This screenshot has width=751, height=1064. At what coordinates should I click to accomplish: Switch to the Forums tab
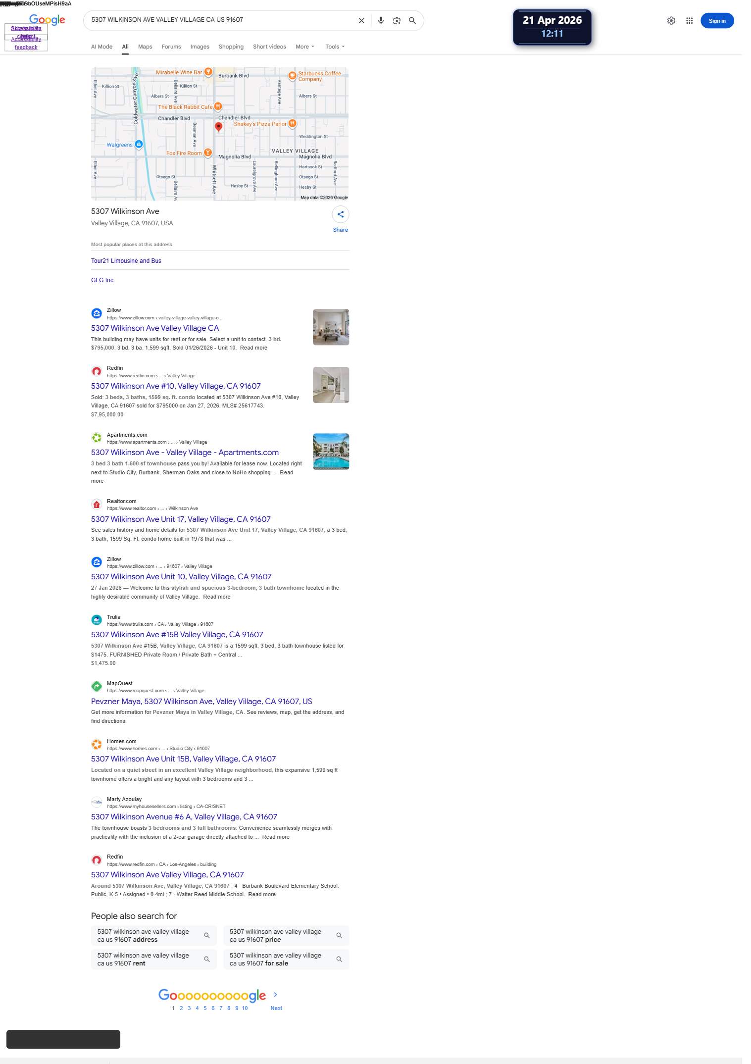171,47
